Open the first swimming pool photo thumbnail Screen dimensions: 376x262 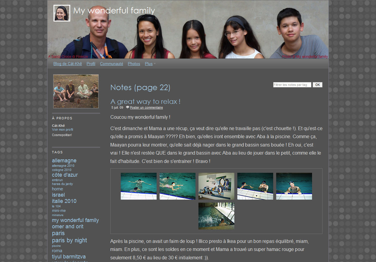click(x=139, y=186)
